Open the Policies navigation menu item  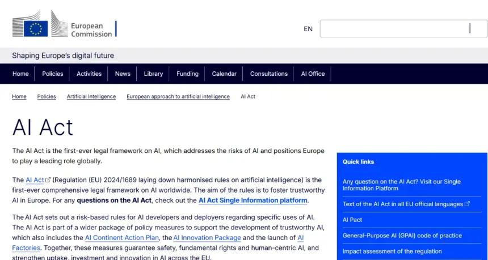coord(53,74)
